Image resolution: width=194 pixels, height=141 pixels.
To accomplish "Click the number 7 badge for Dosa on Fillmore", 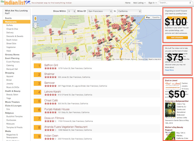I will [x=37, y=119].
